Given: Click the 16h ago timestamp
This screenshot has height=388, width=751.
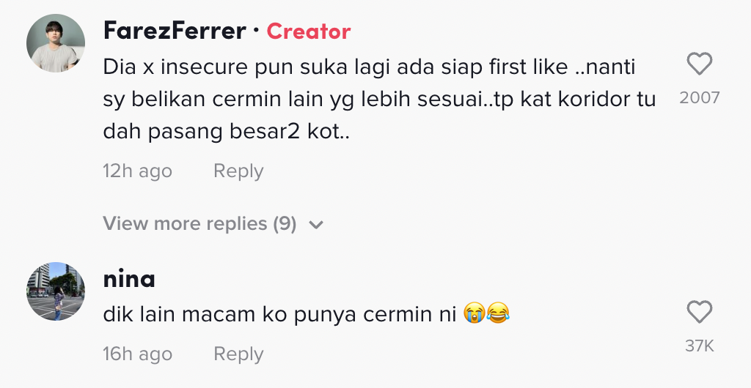Looking at the screenshot, I should (x=137, y=354).
